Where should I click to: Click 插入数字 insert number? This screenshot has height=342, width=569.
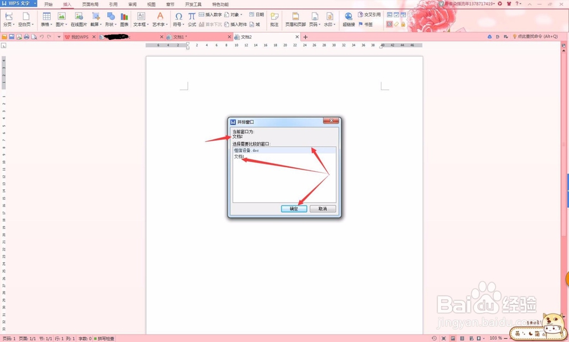coord(211,15)
